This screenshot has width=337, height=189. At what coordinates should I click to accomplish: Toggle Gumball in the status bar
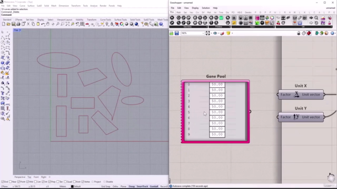[x=154, y=186]
